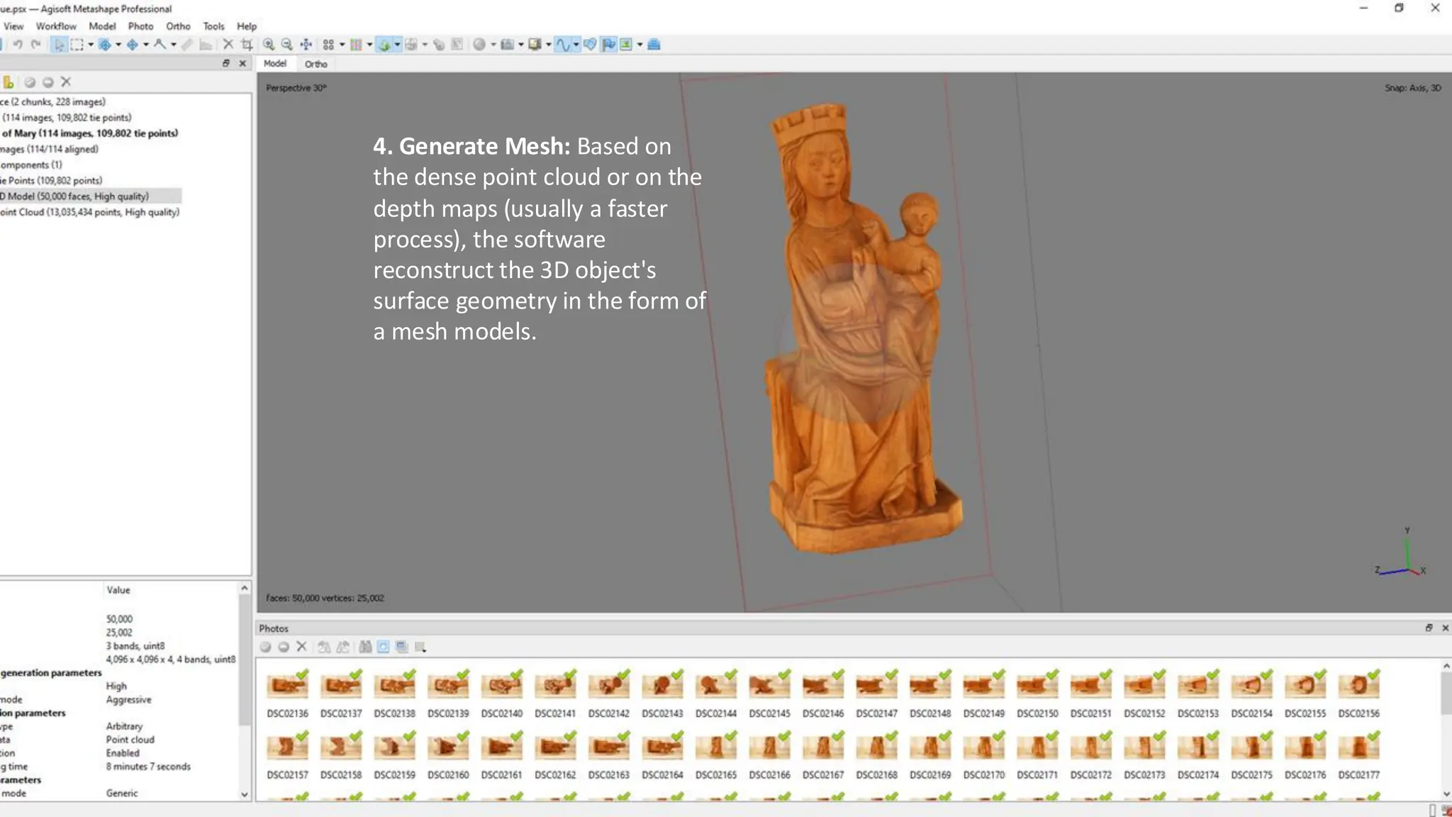Open the selection tool dropdown arrow
Screen dimensions: 1452x817
click(91, 45)
